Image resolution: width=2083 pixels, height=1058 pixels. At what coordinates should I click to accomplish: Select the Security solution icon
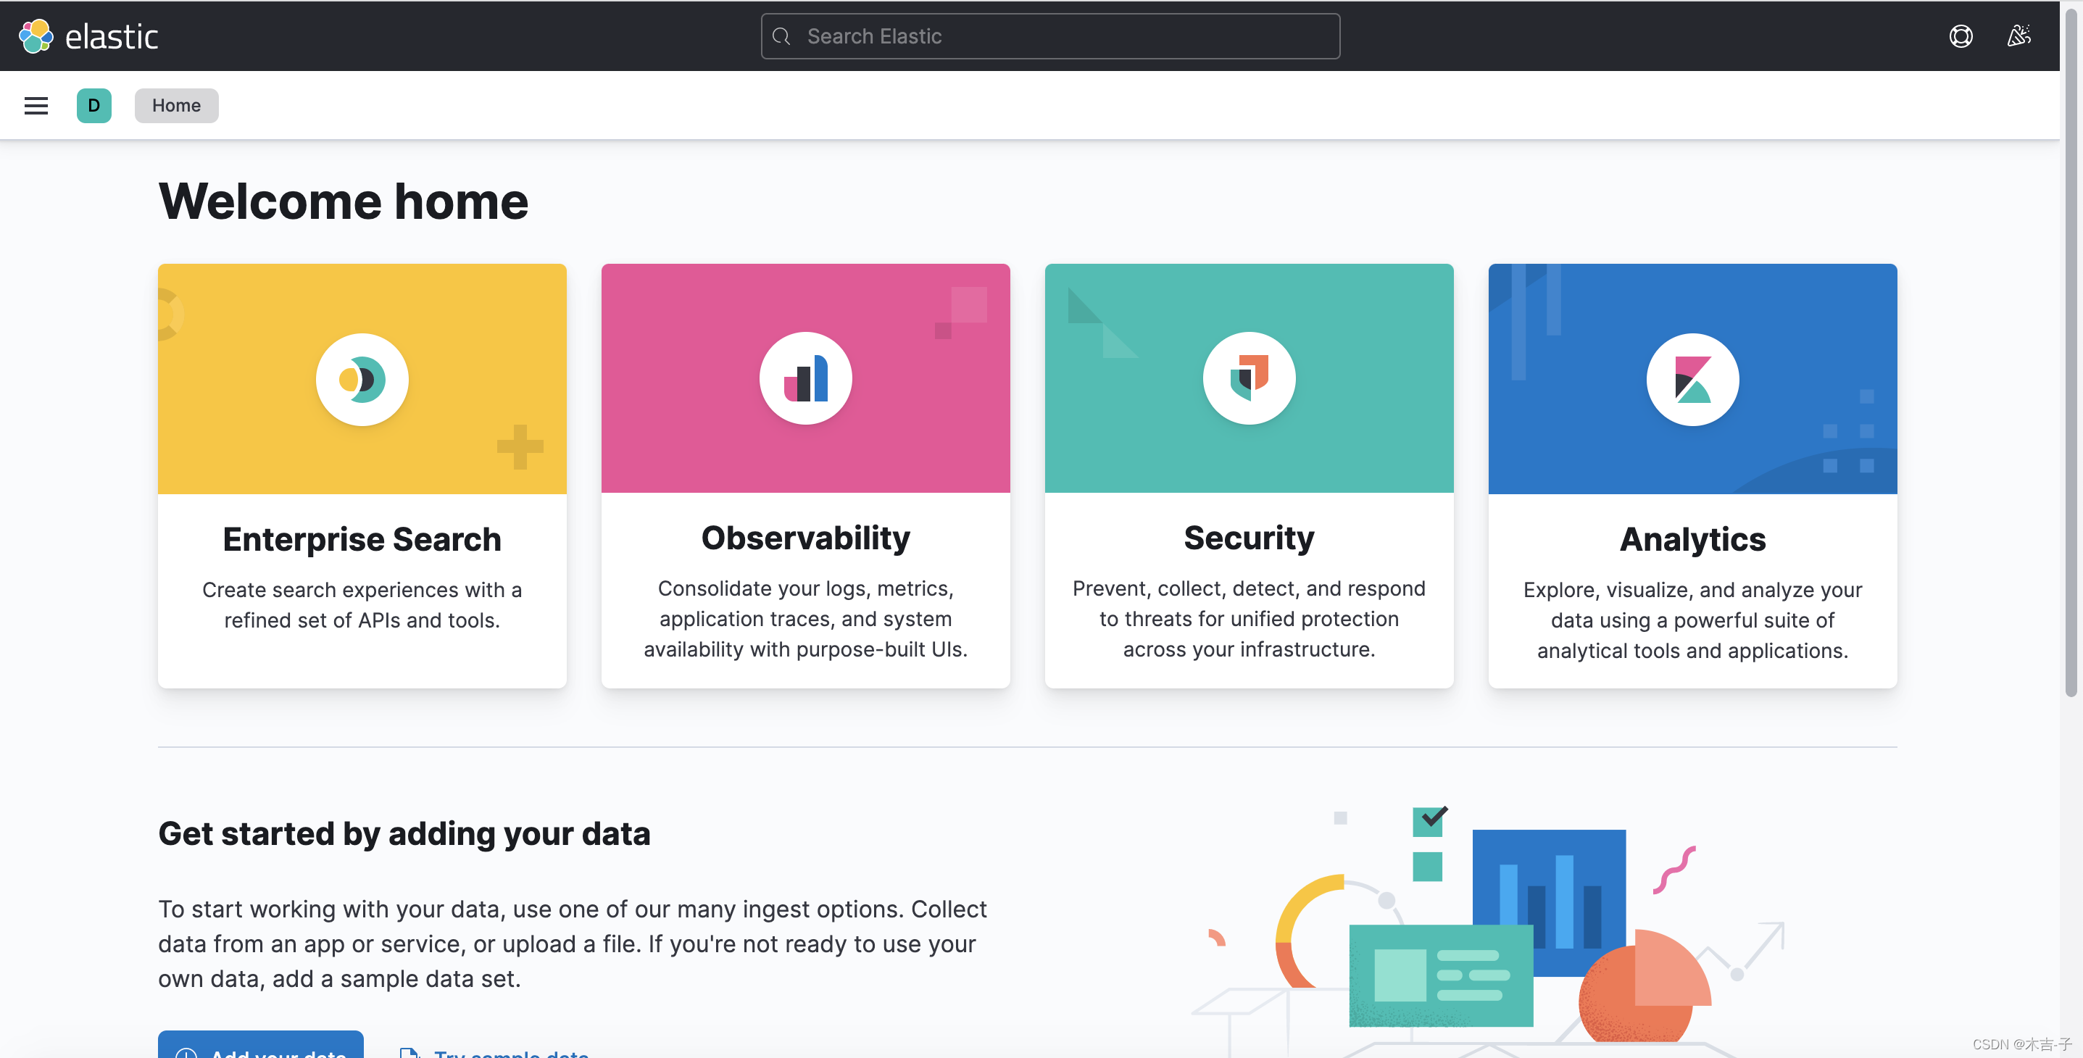pyautogui.click(x=1250, y=378)
